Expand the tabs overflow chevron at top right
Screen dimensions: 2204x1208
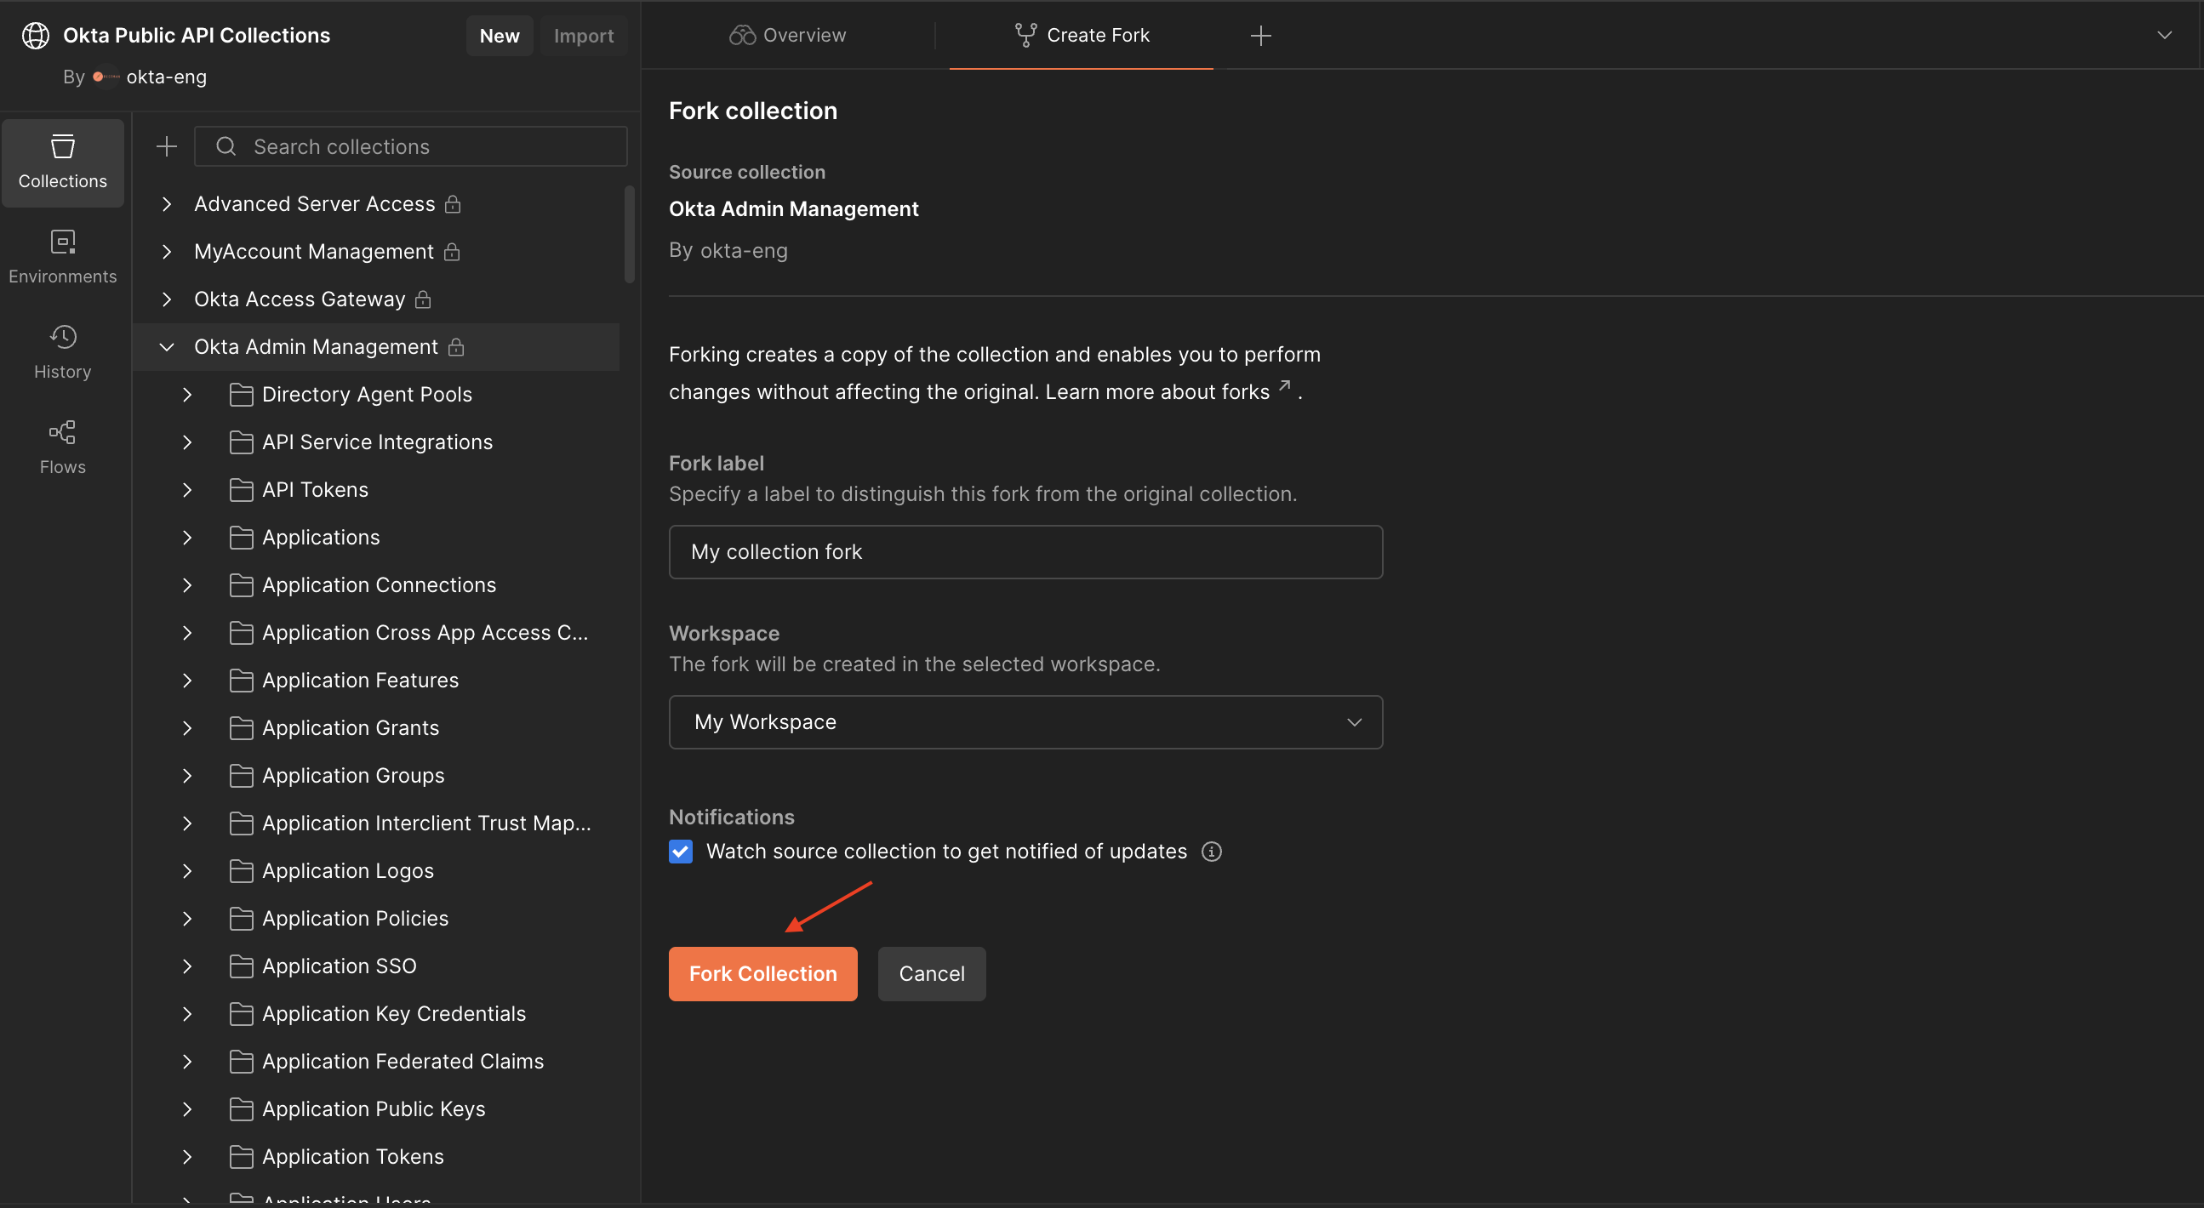(2164, 35)
